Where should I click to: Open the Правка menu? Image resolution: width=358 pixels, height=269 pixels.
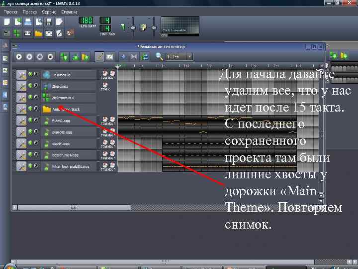point(30,11)
